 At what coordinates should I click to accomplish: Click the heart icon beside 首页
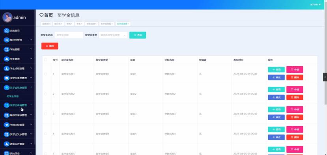tap(41, 15)
